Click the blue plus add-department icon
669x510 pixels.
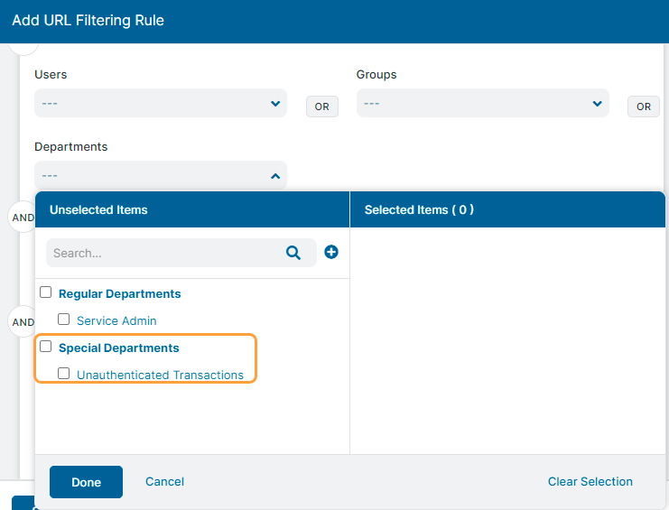331,252
